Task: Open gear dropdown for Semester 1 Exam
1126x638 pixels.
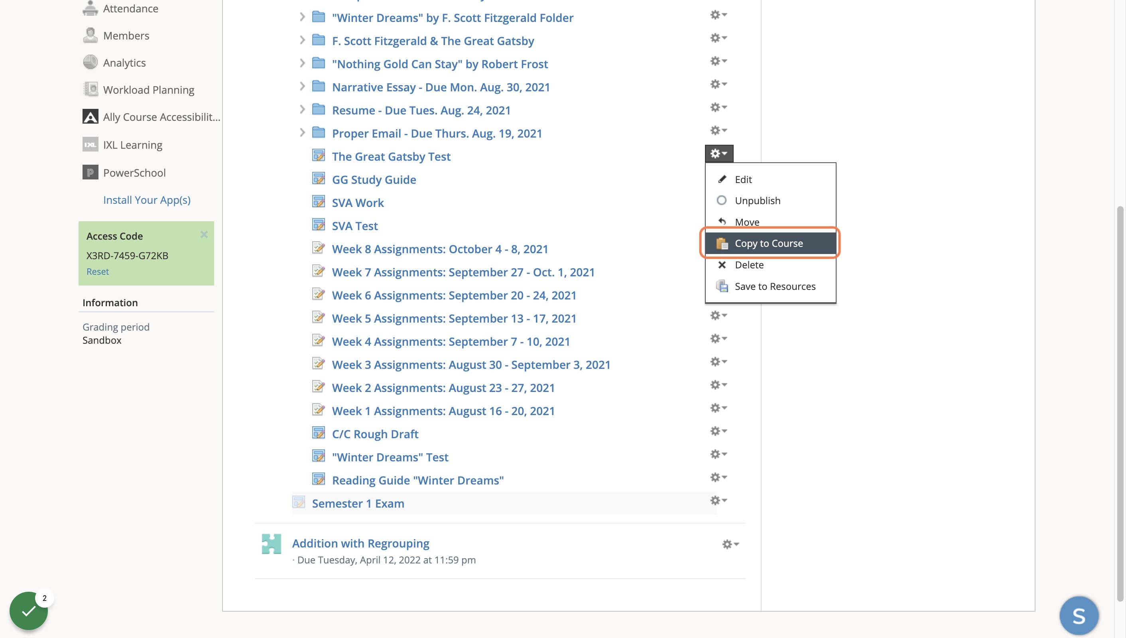Action: (719, 500)
